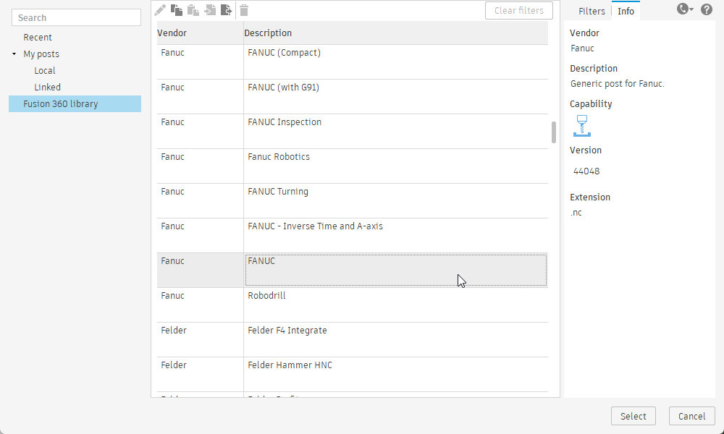Screen dimensions: 724x434
Task: Sort by the Vendor column header
Action: click(200, 33)
